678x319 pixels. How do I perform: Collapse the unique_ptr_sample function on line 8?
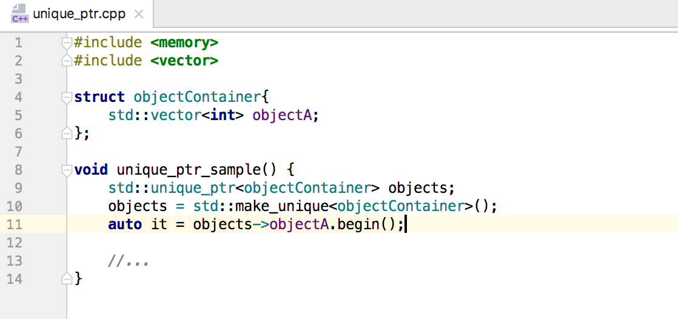[67, 170]
